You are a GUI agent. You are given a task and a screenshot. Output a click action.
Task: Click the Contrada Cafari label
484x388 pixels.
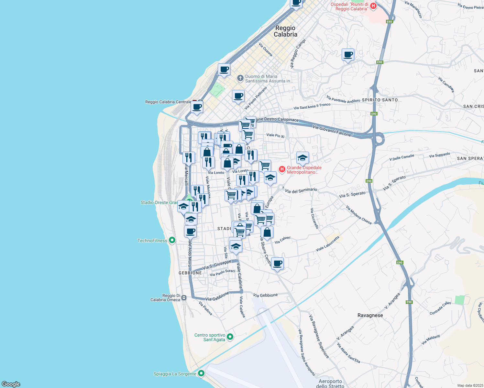click(x=440, y=308)
